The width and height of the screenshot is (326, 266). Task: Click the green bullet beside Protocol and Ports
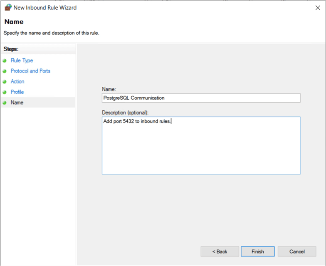pyautogui.click(x=5, y=71)
